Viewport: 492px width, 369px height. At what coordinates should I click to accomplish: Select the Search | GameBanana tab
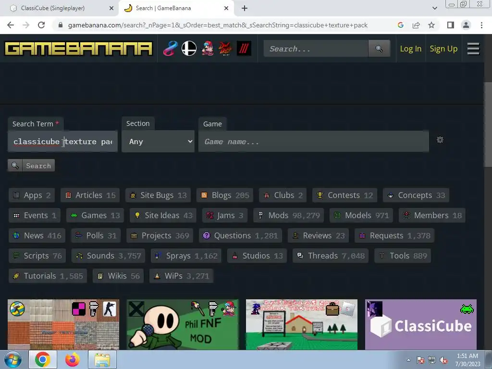click(x=176, y=8)
